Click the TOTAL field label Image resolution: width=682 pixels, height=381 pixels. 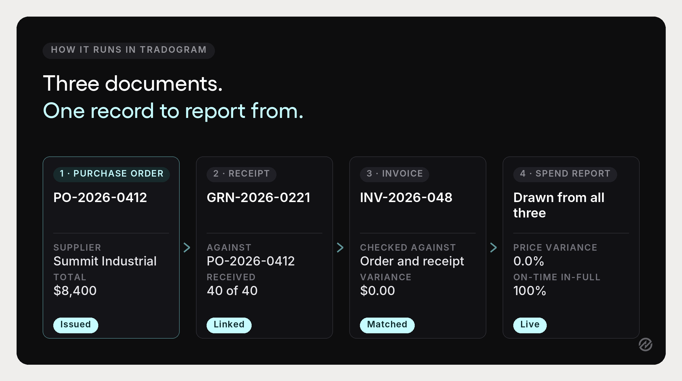[70, 277]
